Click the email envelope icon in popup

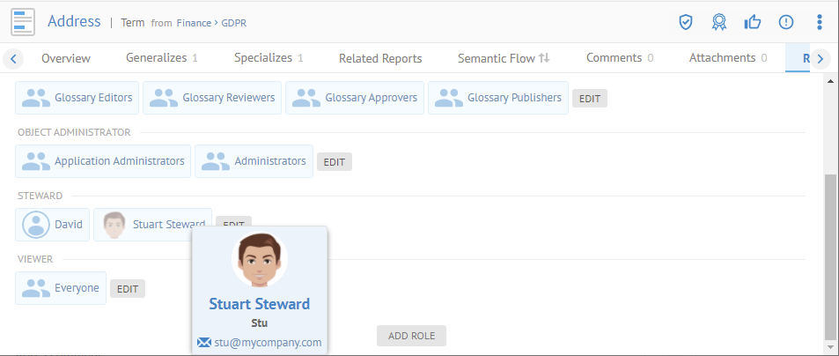coord(204,343)
